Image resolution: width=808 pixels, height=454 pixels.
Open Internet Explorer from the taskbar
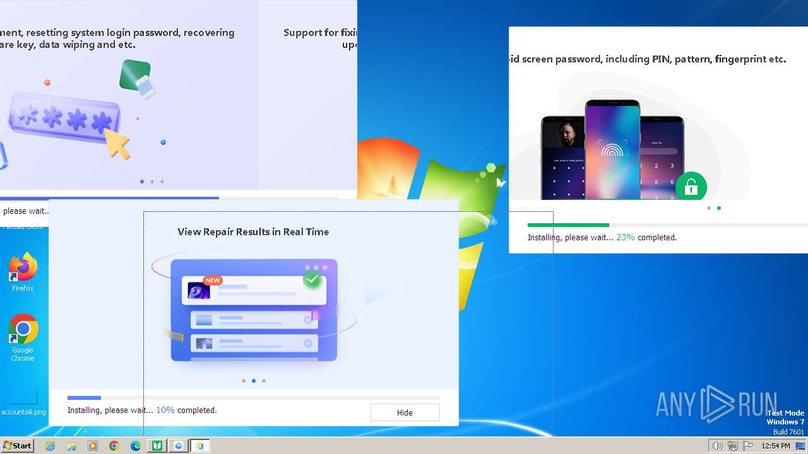point(50,446)
